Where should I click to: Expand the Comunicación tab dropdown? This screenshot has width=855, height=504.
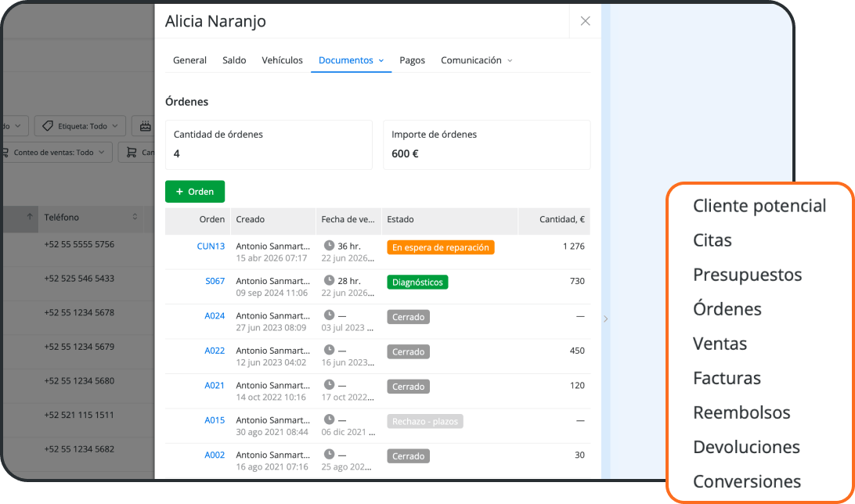point(477,60)
